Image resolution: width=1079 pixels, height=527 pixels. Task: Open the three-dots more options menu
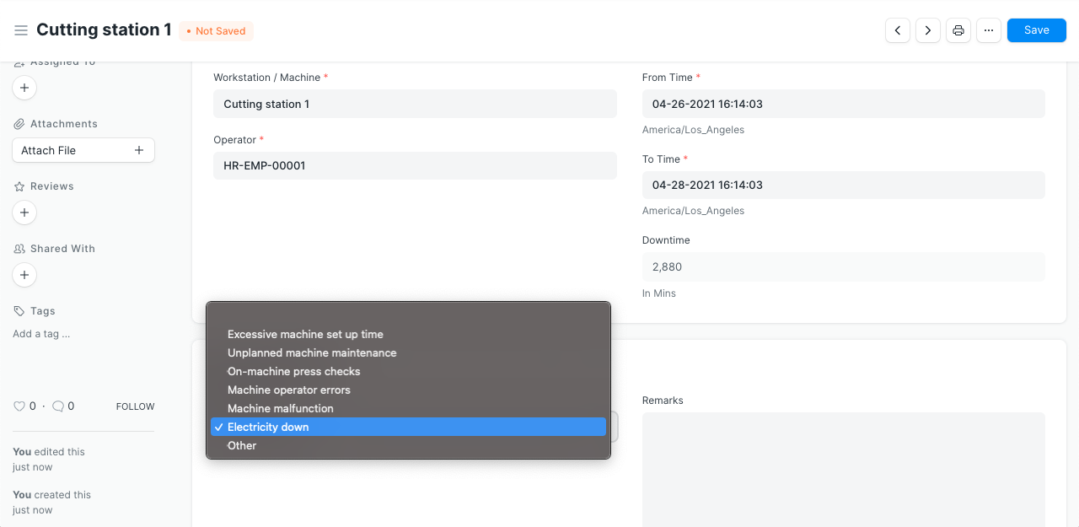(x=988, y=30)
